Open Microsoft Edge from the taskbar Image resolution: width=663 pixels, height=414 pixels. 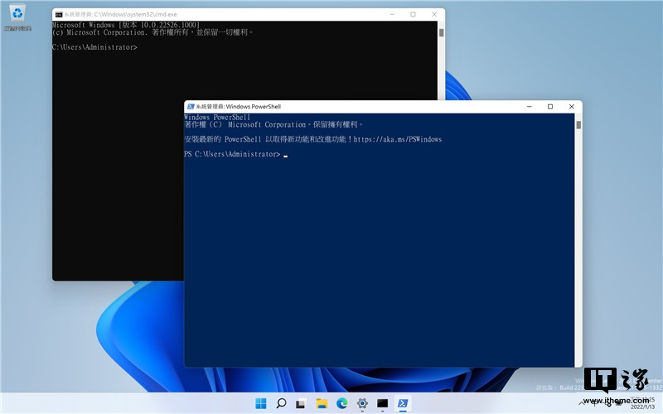tap(341, 403)
